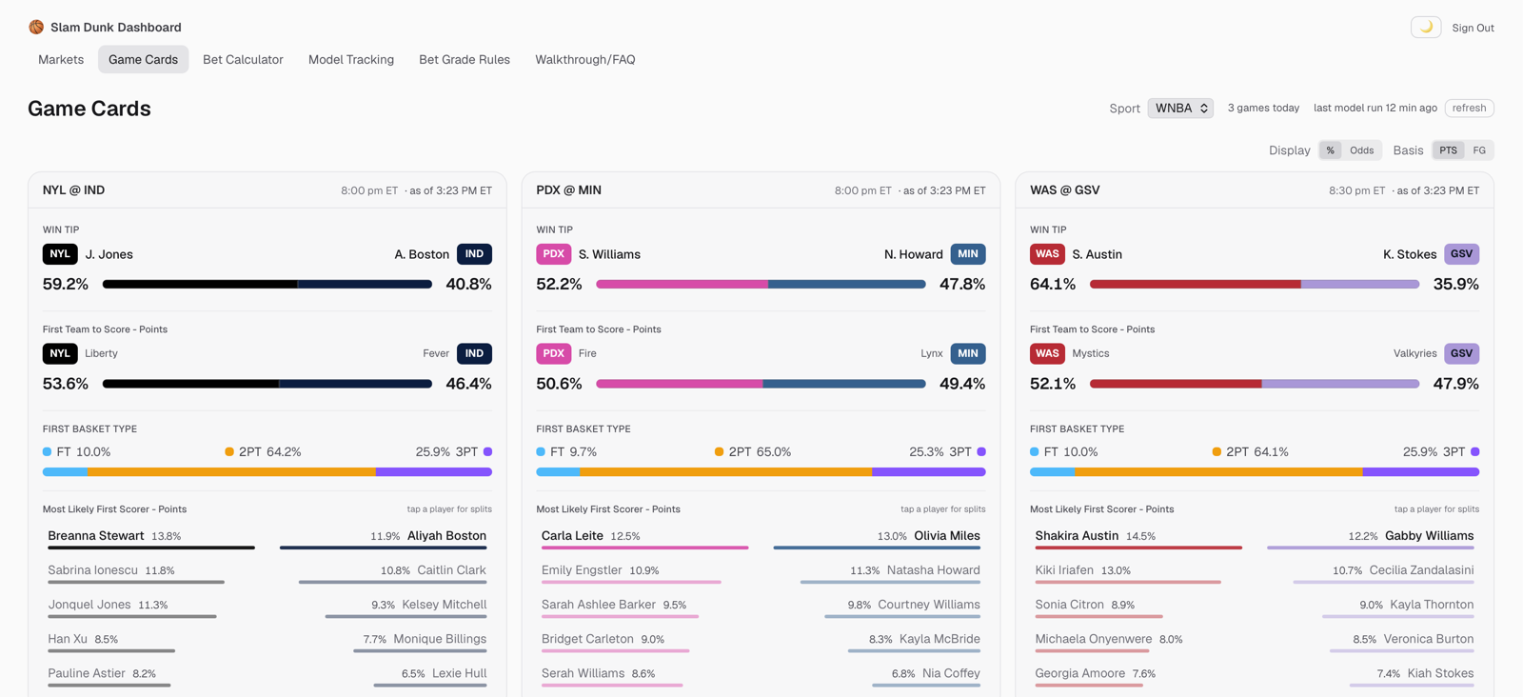The width and height of the screenshot is (1523, 697).
Task: Click Sign Out
Action: [x=1473, y=28]
